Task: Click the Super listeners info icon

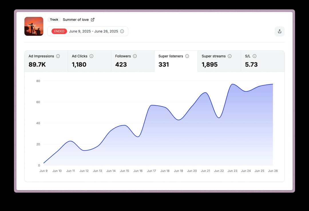Action: tap(187, 56)
